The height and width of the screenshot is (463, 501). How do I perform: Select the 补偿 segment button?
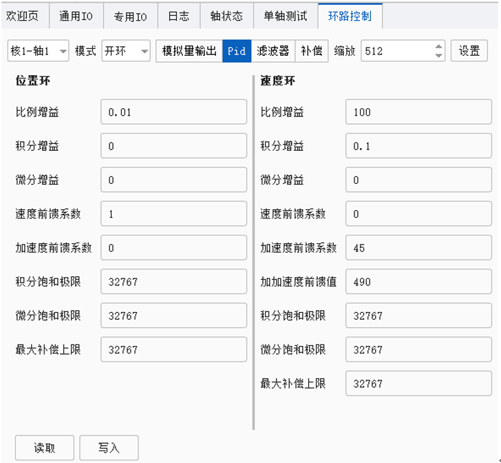pyautogui.click(x=312, y=51)
